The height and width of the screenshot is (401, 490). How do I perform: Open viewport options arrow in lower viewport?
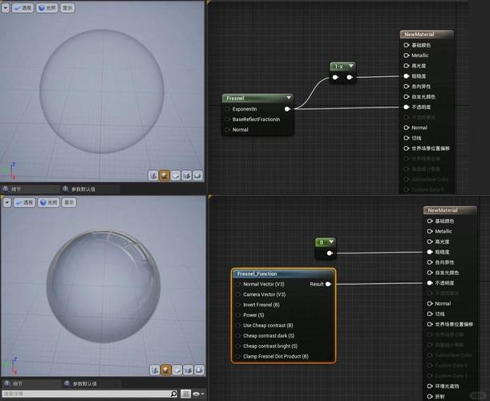[7, 203]
